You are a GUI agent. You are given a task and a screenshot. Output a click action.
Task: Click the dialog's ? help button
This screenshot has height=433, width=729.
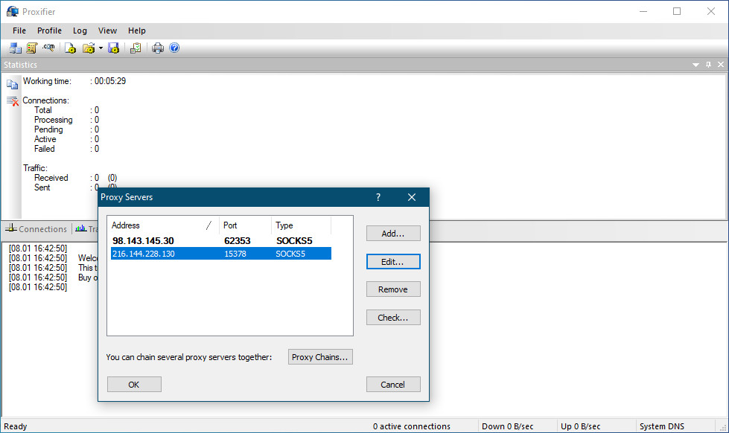[378, 197]
